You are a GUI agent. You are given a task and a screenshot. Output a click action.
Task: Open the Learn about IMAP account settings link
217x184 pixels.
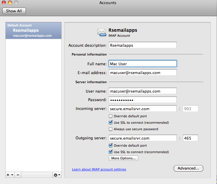(x=99, y=169)
